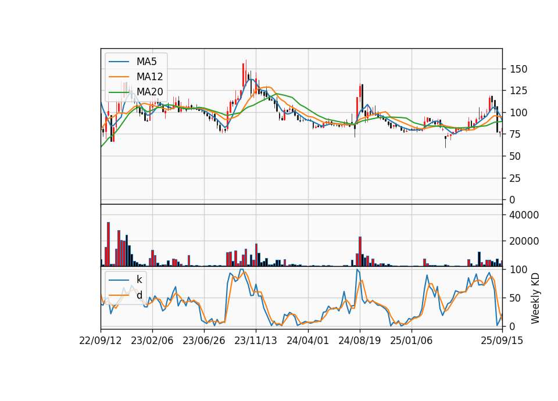This screenshot has height=401, width=558.
Task: Click the 22/09/12 date tick label
Action: 101,341
